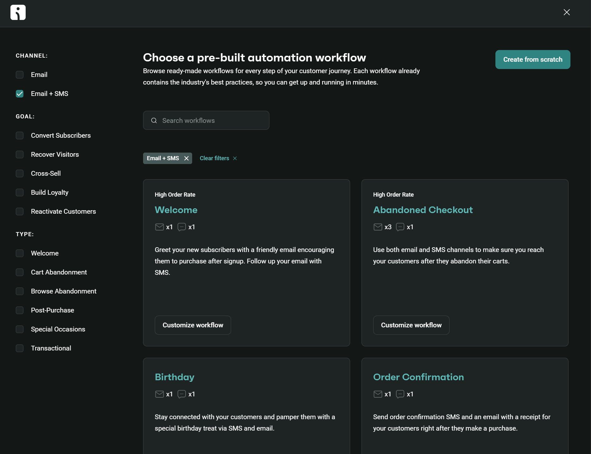The image size is (591, 454).
Task: Open the Birthday workflow title
Action: (x=174, y=377)
